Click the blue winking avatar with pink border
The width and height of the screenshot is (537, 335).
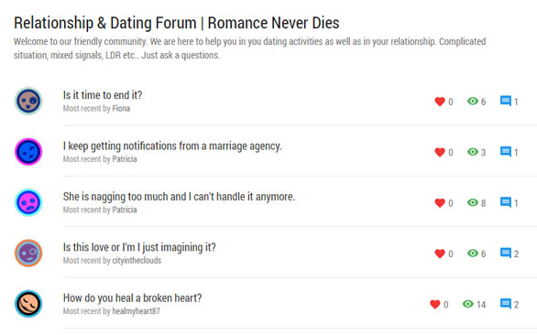[x=28, y=152]
